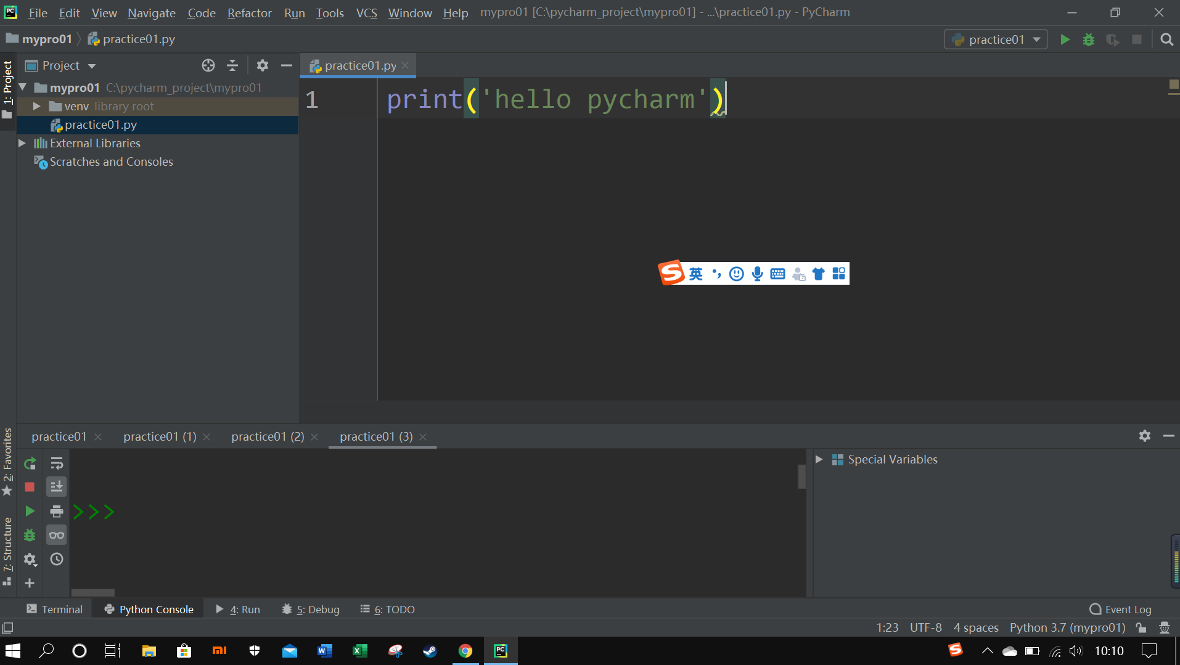The width and height of the screenshot is (1180, 665).
Task: Open the File menu
Action: point(38,12)
